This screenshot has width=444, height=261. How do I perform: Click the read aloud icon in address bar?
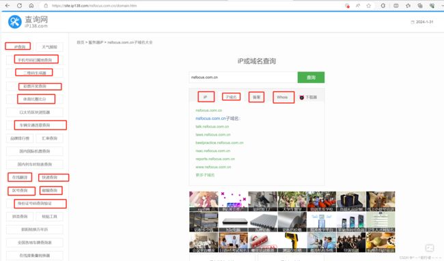click(x=358, y=5)
